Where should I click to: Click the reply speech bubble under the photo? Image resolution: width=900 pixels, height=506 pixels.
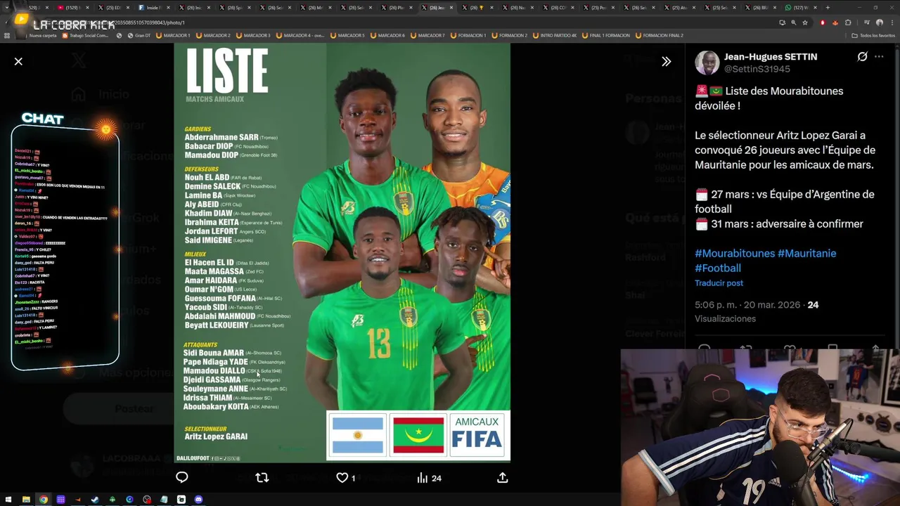tap(181, 478)
